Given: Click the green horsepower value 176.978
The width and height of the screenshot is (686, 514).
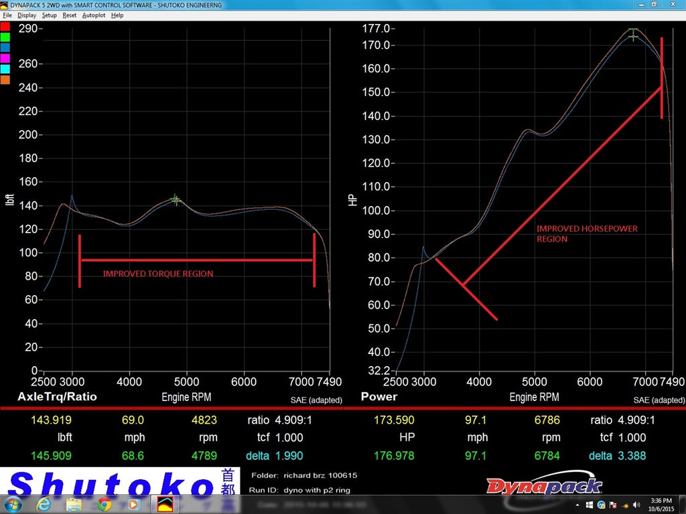Looking at the screenshot, I should tap(394, 456).
